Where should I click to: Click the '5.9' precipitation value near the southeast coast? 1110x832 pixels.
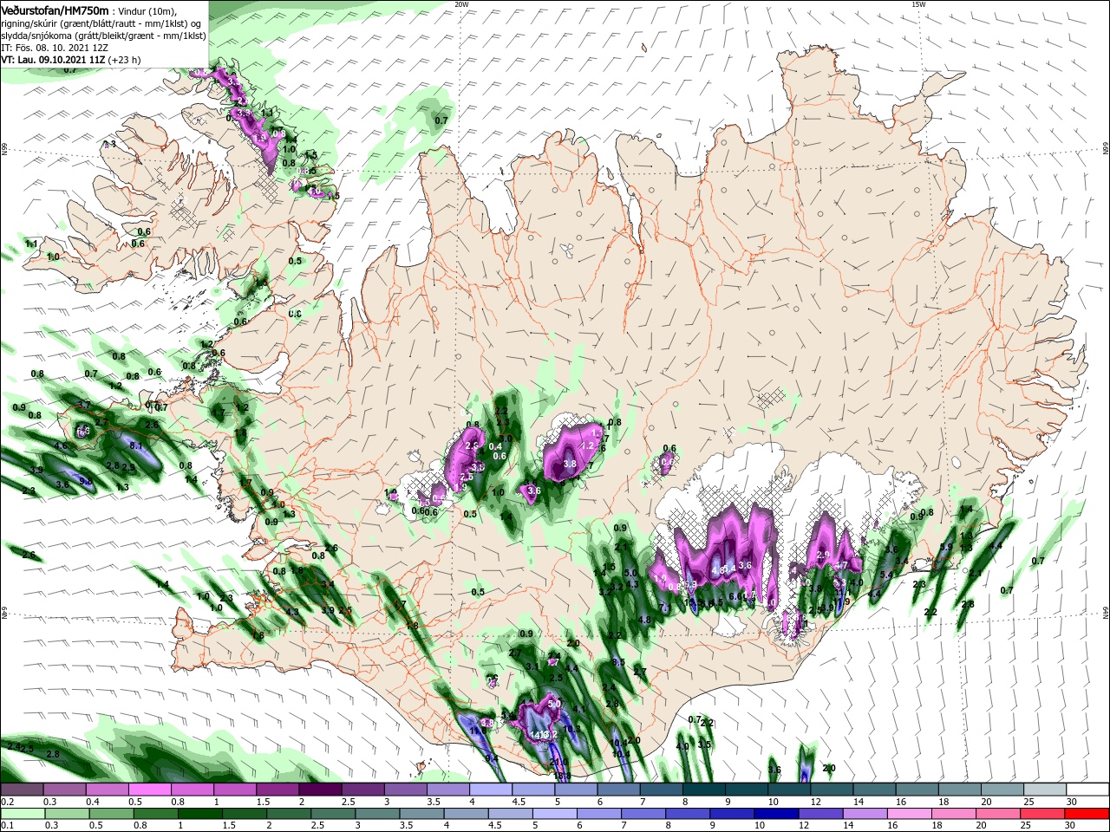pos(946,548)
